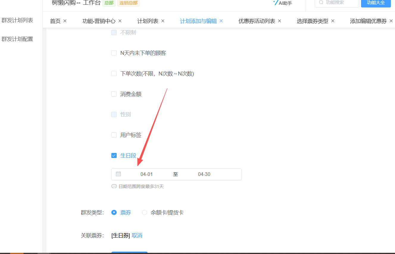
Task: Click the AI助手 sparkle icon
Action: 276,3
